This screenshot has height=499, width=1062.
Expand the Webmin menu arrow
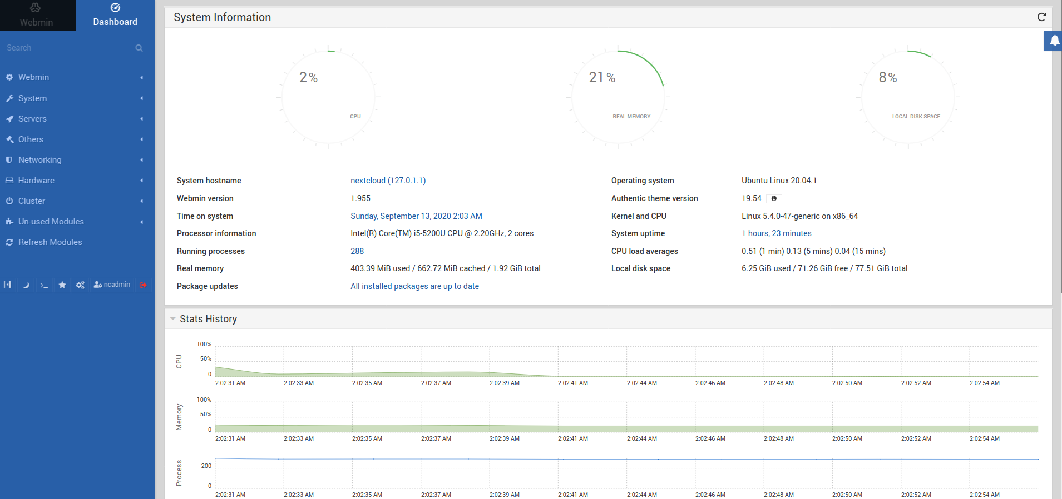coord(142,77)
